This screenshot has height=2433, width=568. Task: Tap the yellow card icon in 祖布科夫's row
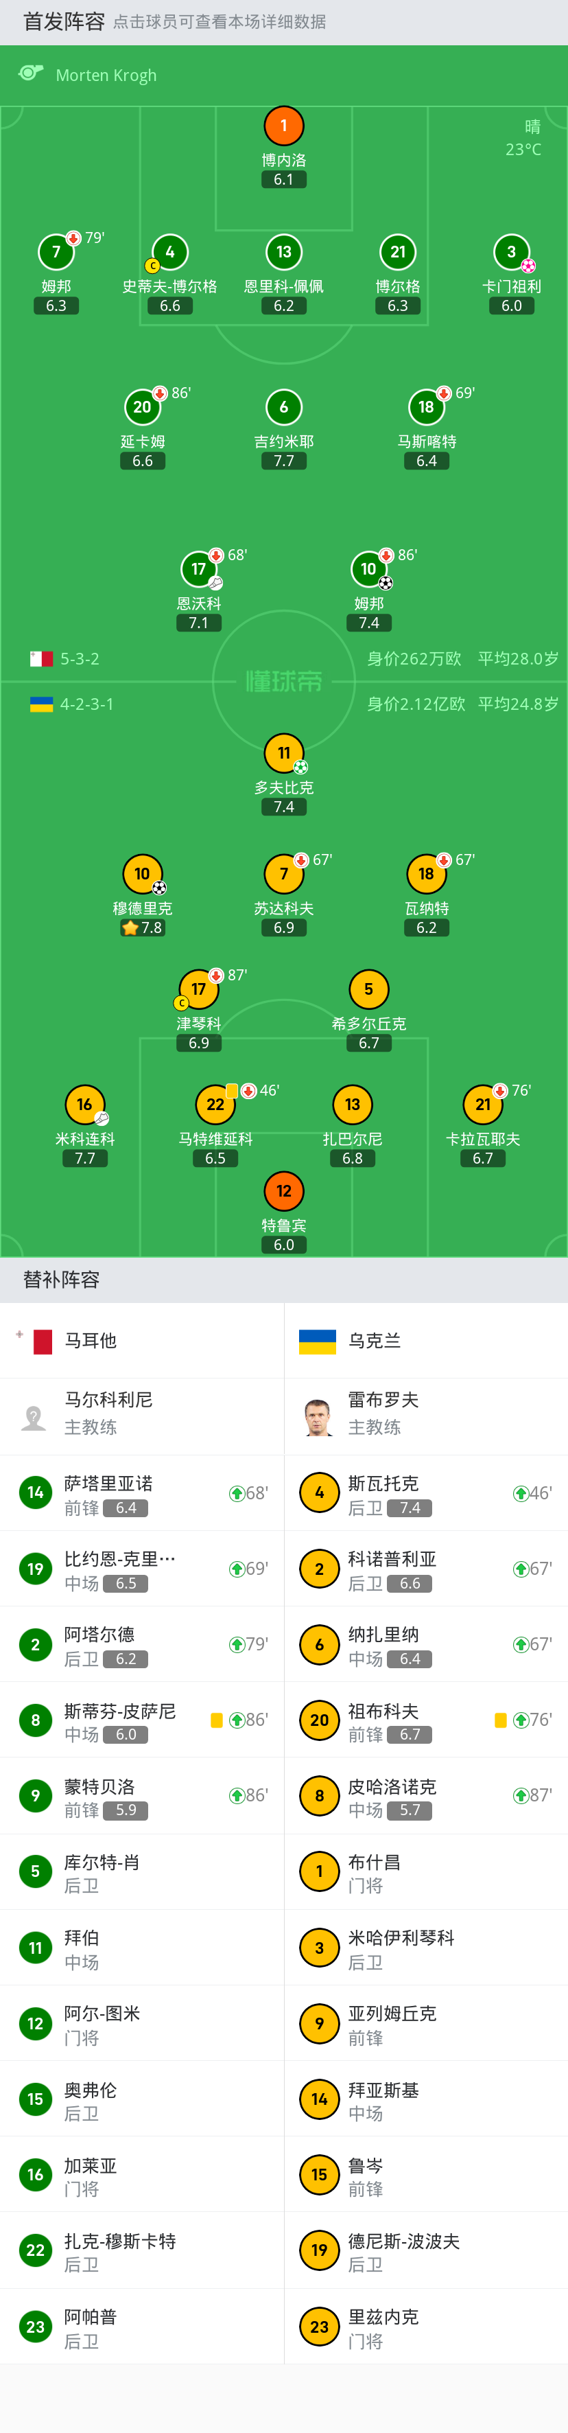coord(500,1720)
